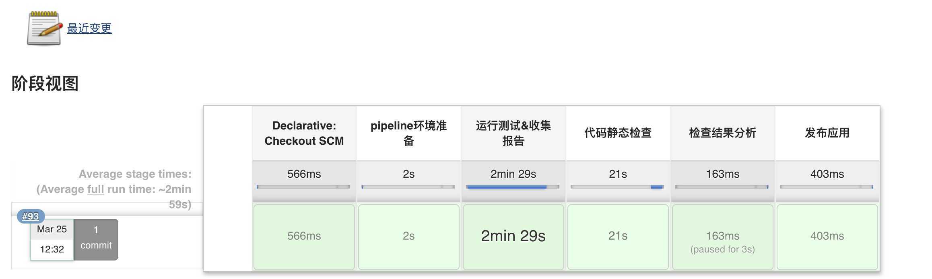Open the 163ms paused for 3s cell
This screenshot has height=279, width=932.
point(723,237)
